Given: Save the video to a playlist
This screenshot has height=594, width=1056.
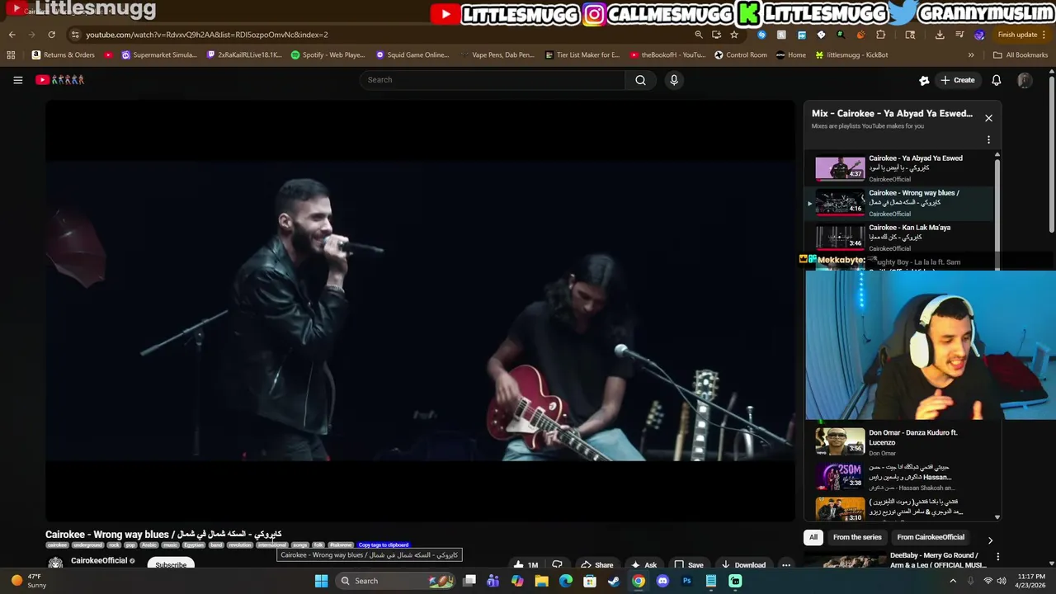Looking at the screenshot, I should [689, 565].
